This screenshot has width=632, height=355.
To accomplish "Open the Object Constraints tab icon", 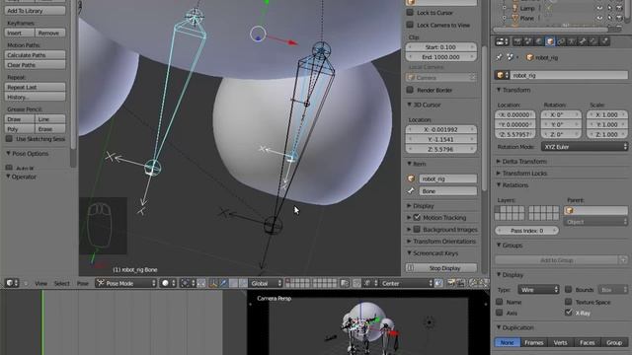I will coord(561,41).
